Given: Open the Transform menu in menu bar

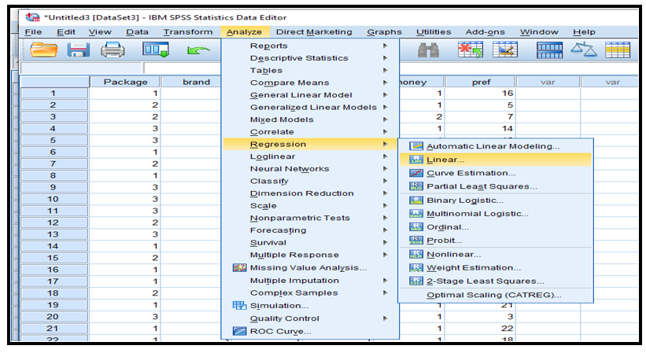Looking at the screenshot, I should pyautogui.click(x=187, y=32).
